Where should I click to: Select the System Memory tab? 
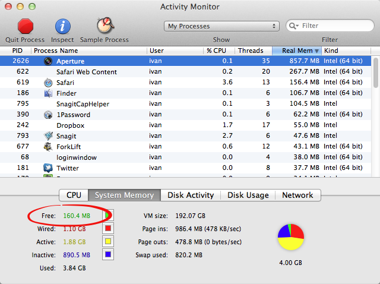(x=124, y=195)
